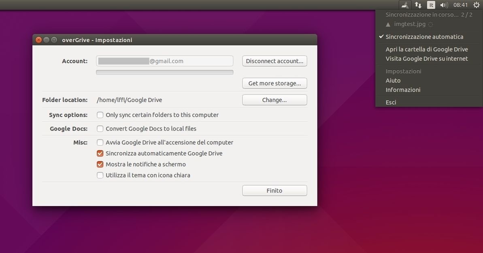The width and height of the screenshot is (483, 253).
Task: Choose 'Esci' to quit overGrive
Action: [429, 102]
